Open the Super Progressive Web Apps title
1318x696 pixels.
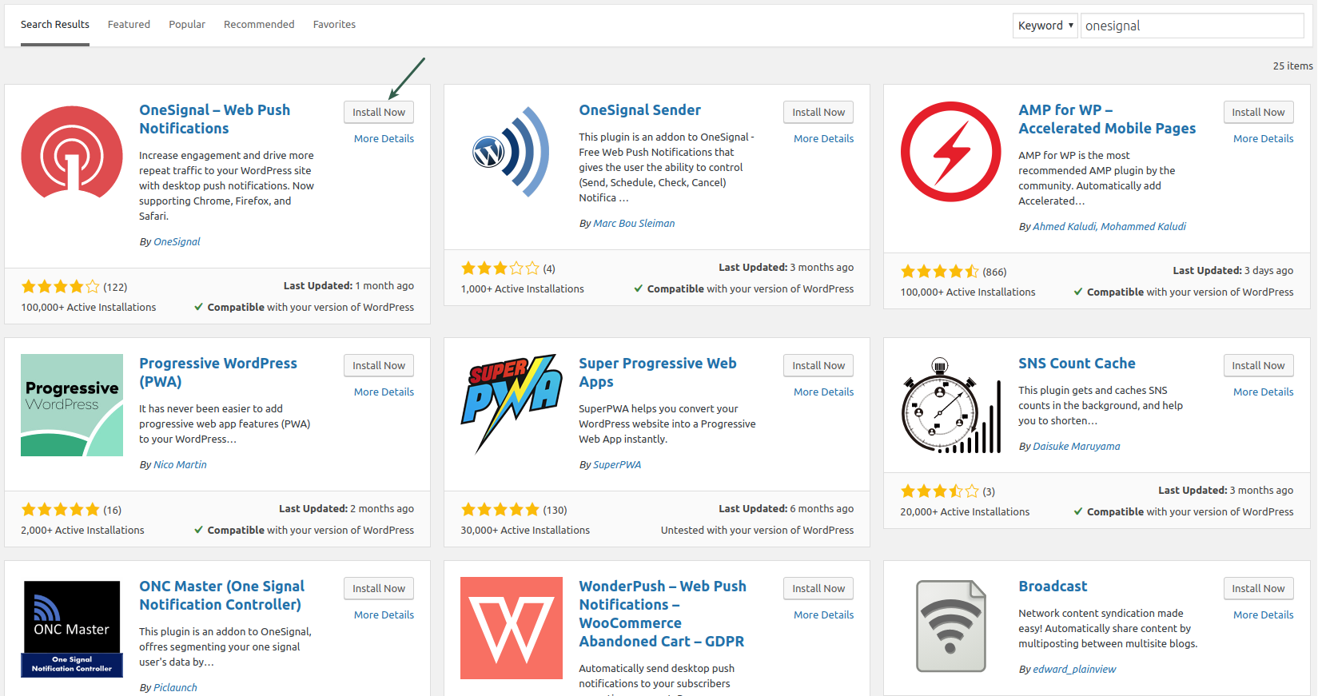point(657,372)
